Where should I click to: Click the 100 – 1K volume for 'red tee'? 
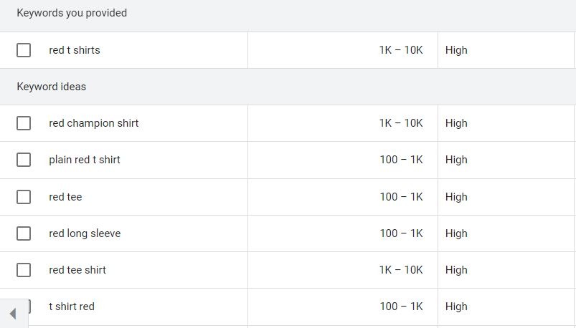click(x=401, y=197)
